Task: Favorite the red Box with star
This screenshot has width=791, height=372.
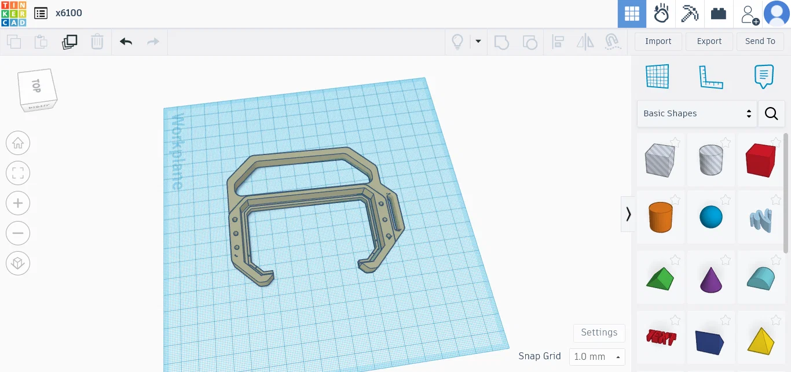Action: (x=776, y=142)
